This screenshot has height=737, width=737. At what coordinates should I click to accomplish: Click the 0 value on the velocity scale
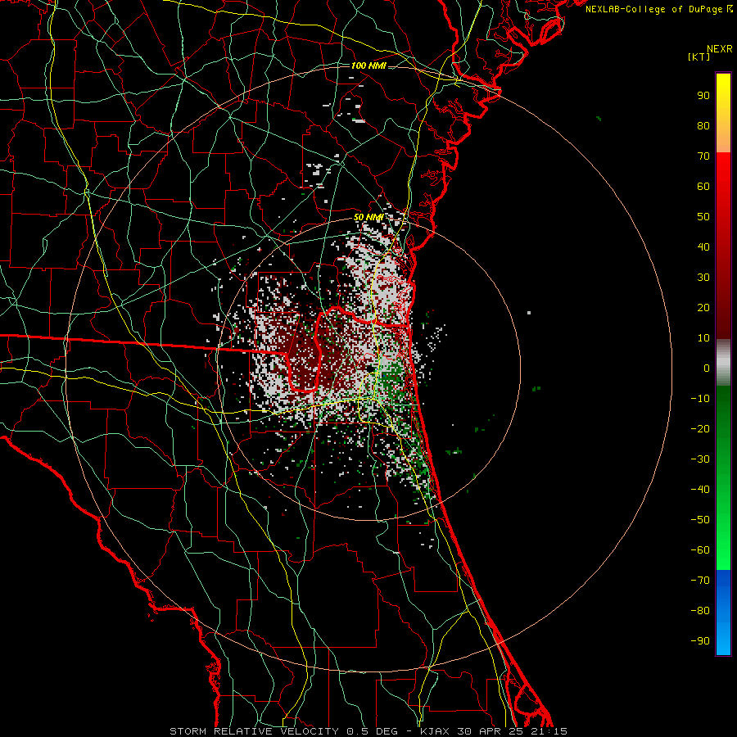tap(707, 368)
